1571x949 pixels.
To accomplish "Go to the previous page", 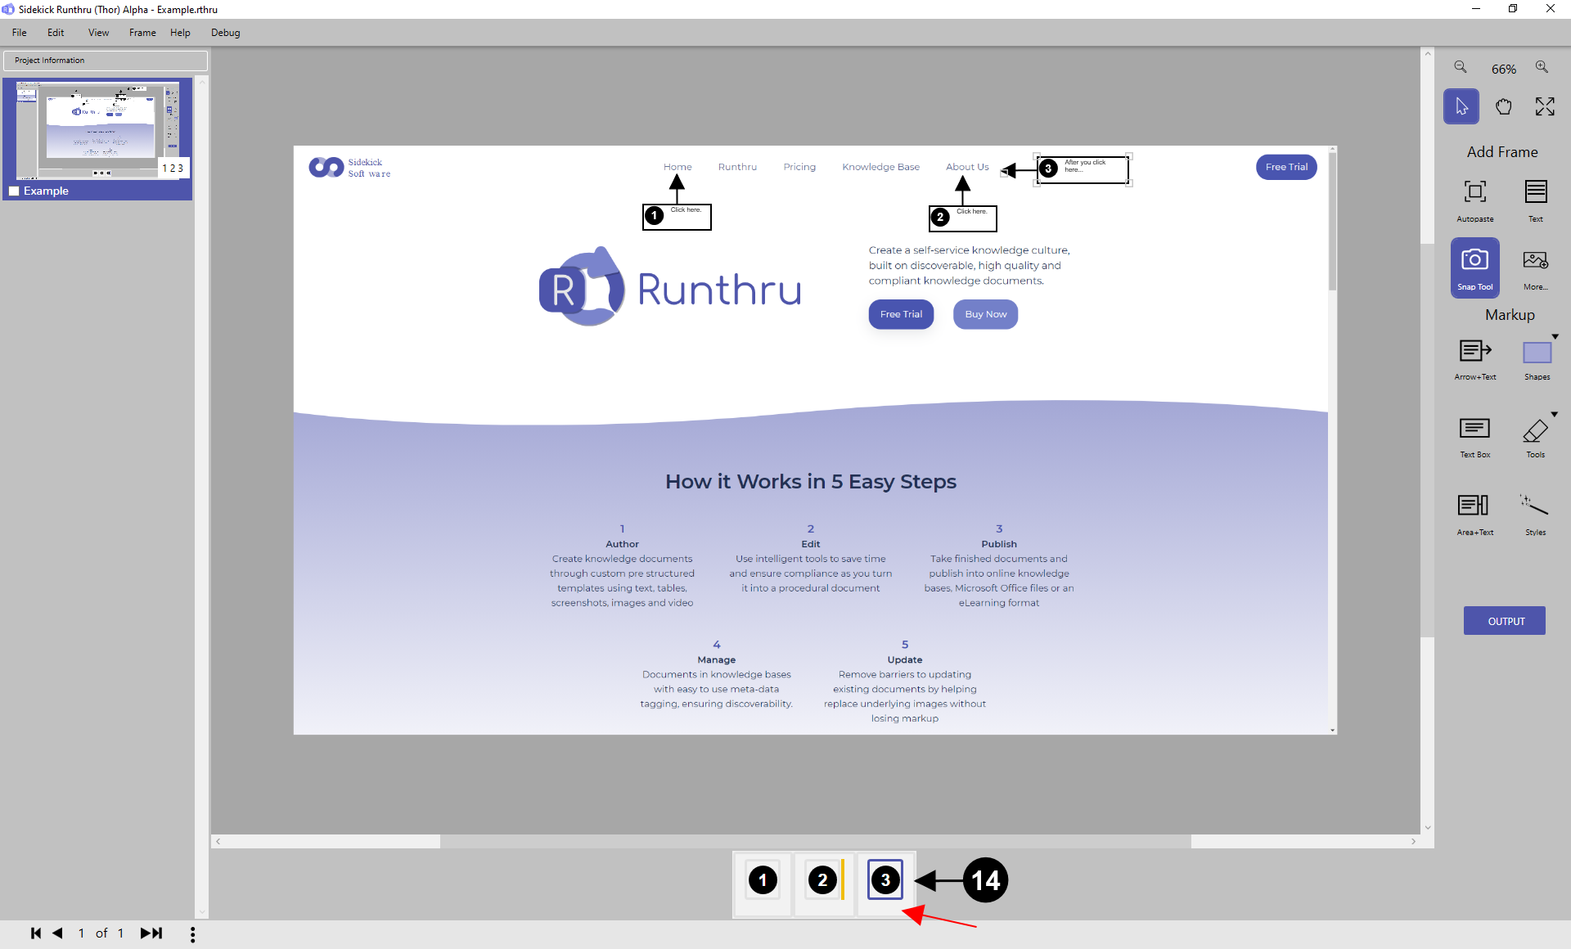I will pos(57,933).
